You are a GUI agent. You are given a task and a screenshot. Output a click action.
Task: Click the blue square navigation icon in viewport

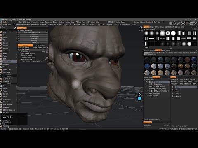tap(139, 98)
